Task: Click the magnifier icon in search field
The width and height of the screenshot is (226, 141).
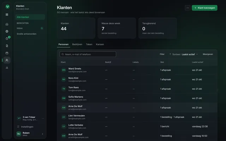Action: click(x=63, y=54)
